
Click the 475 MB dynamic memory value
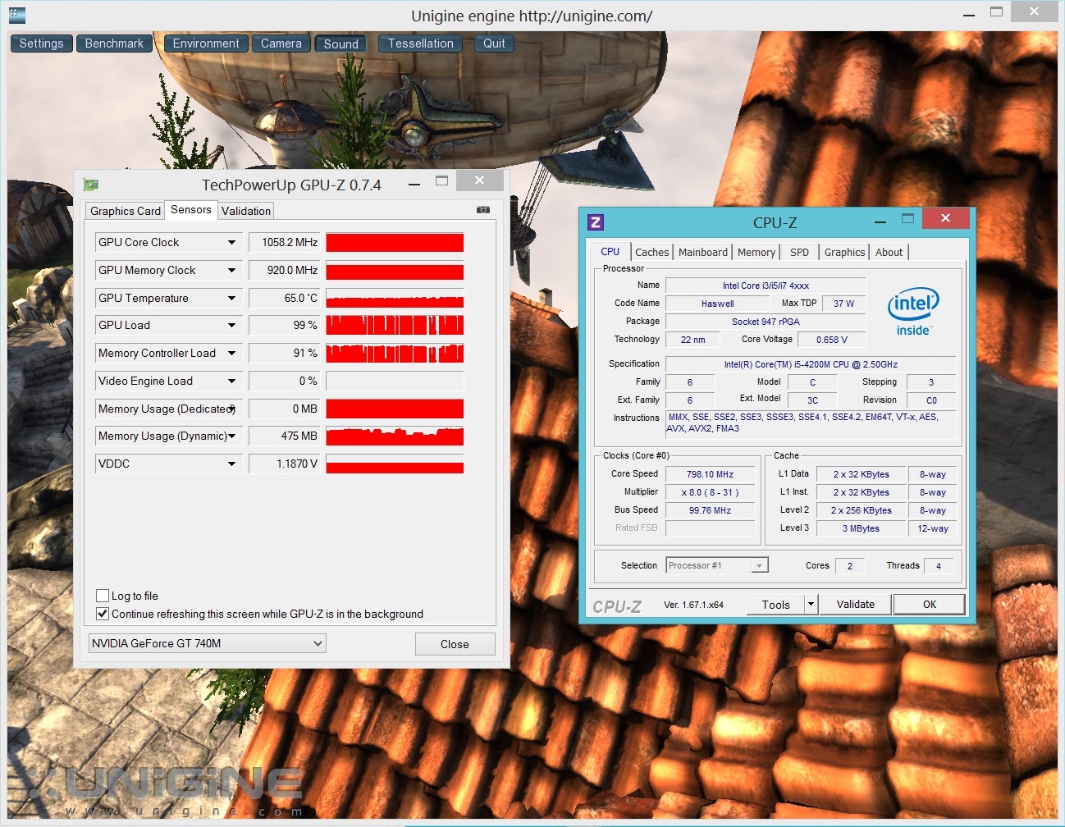tap(284, 436)
